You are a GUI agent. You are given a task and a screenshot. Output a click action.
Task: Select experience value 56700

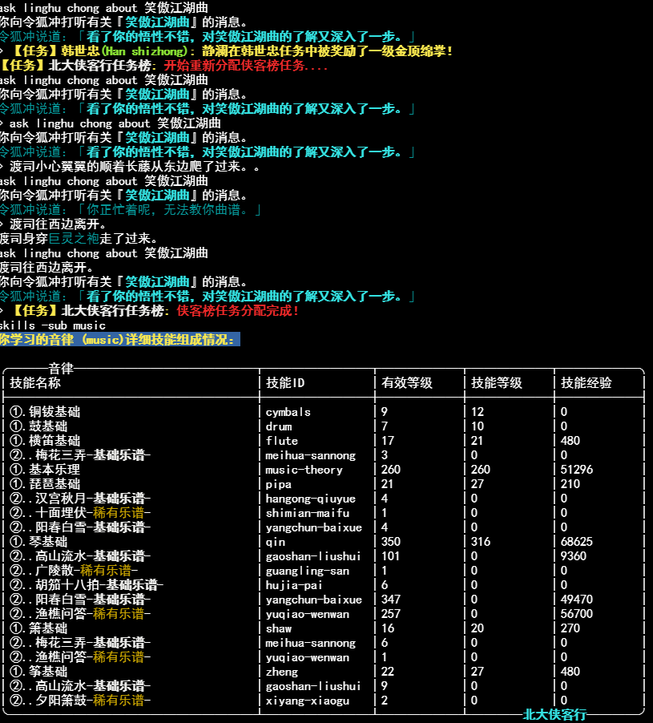pyautogui.click(x=577, y=614)
